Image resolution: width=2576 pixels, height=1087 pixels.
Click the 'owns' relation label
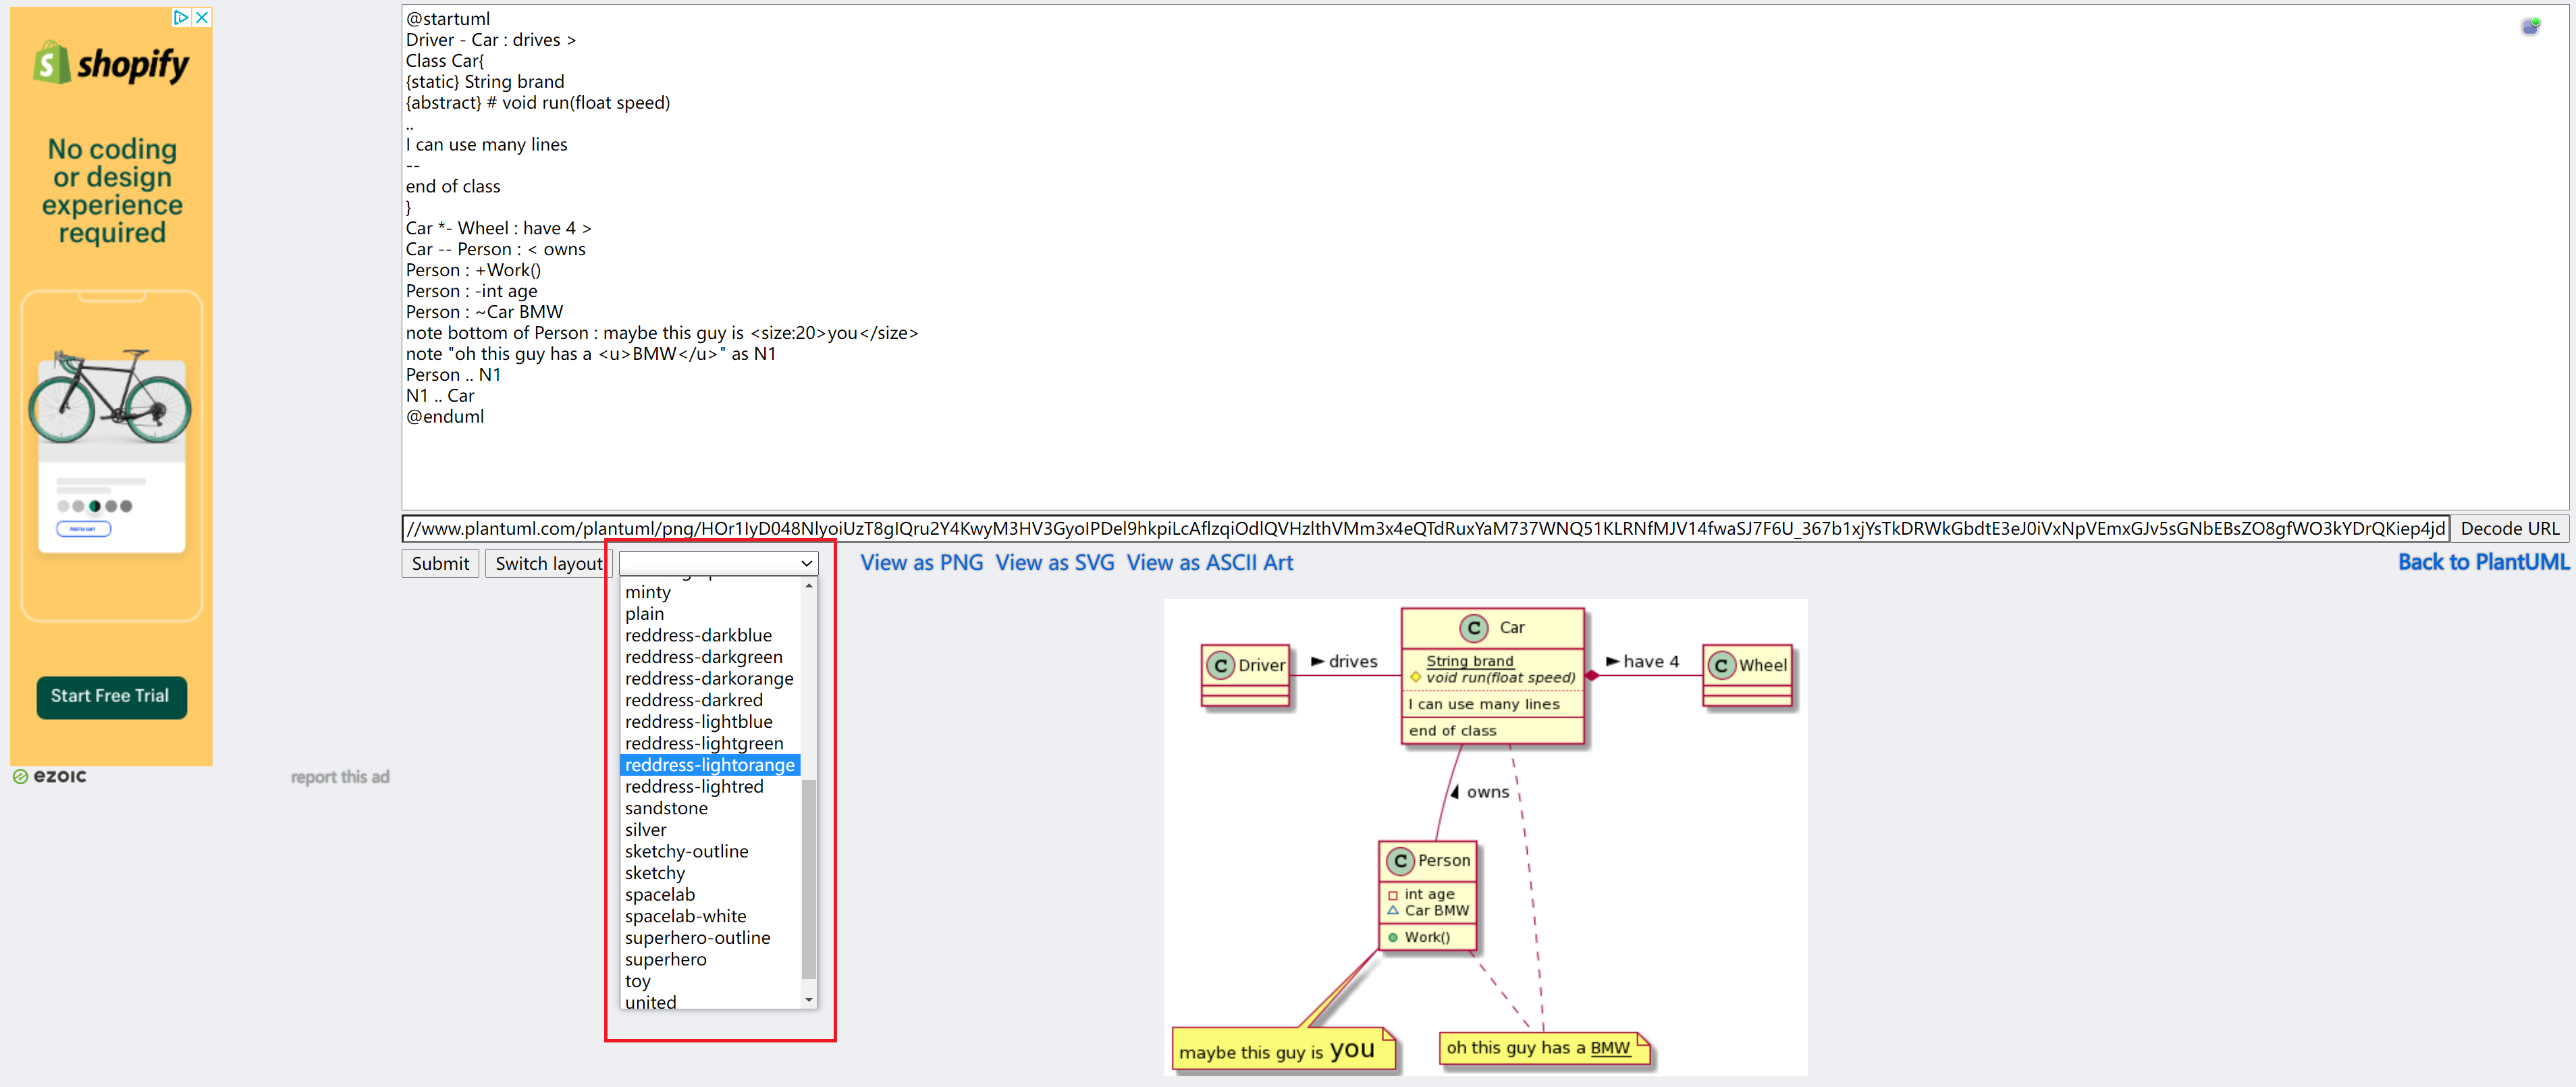[1488, 792]
